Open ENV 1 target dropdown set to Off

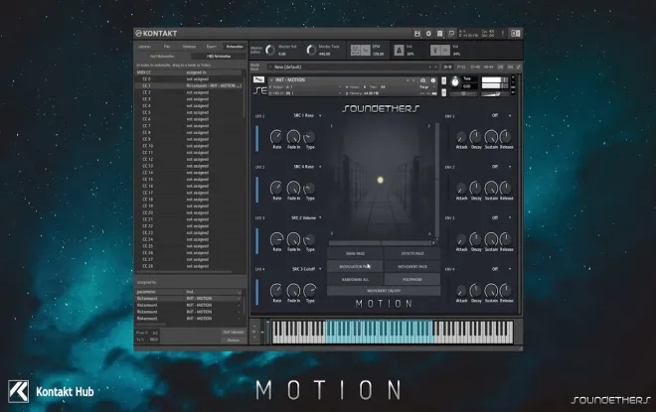[x=501, y=116]
